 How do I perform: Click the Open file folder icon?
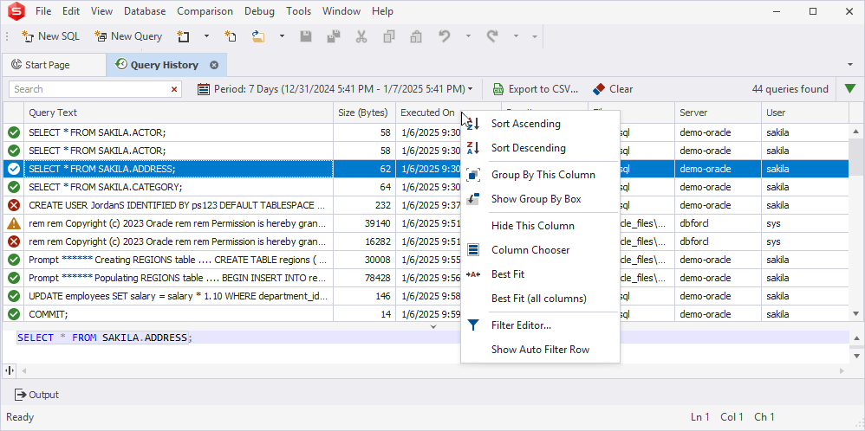[258, 36]
